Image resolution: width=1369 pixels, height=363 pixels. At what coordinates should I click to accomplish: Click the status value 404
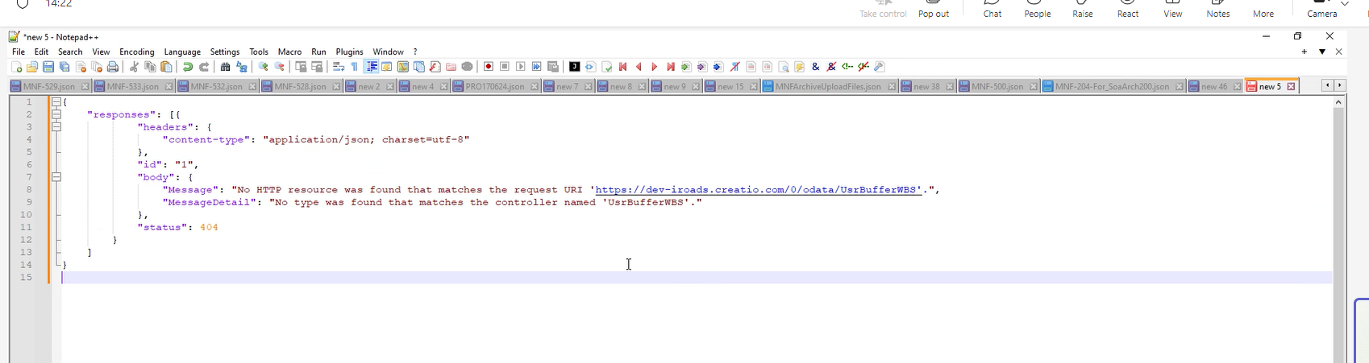pyautogui.click(x=209, y=228)
